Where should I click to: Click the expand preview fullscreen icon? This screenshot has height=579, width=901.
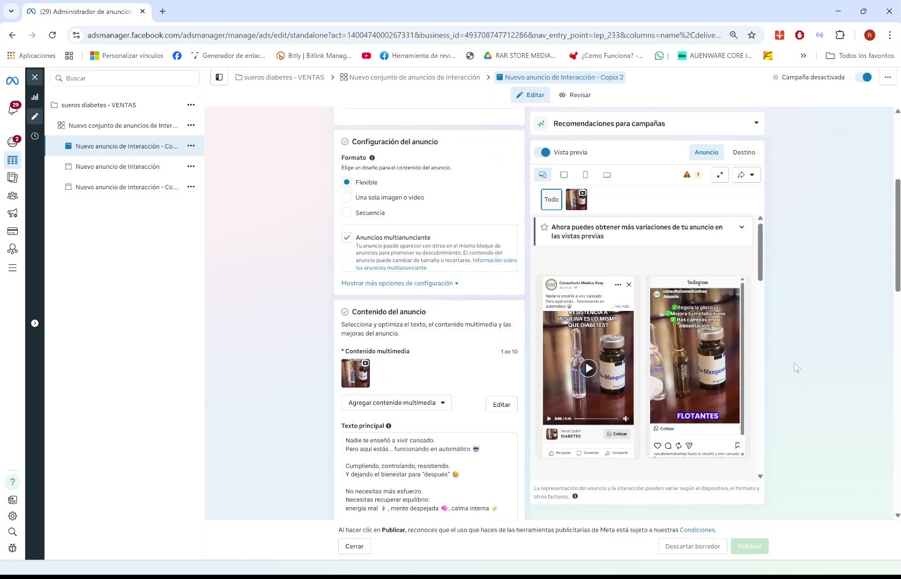pyautogui.click(x=719, y=175)
